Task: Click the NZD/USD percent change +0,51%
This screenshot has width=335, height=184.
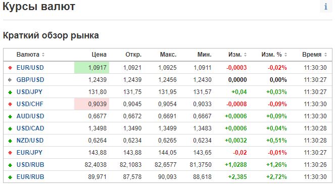Action: click(276, 141)
